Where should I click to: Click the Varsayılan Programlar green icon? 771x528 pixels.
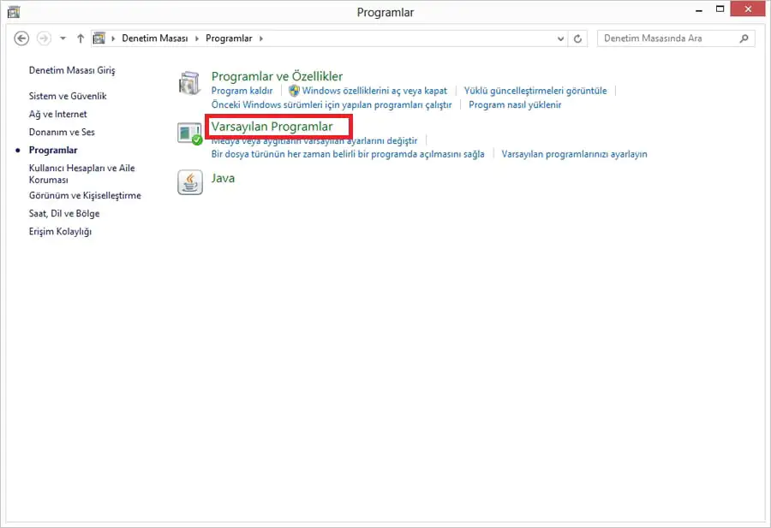point(189,133)
